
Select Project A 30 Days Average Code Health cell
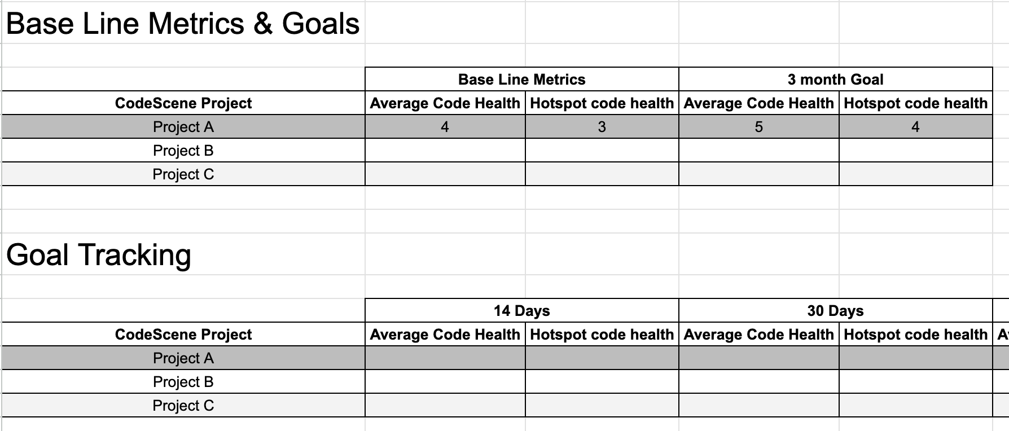click(758, 358)
